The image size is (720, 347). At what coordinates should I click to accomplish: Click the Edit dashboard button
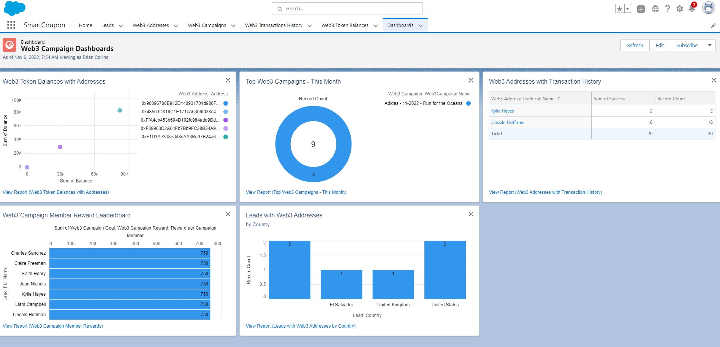click(x=660, y=45)
